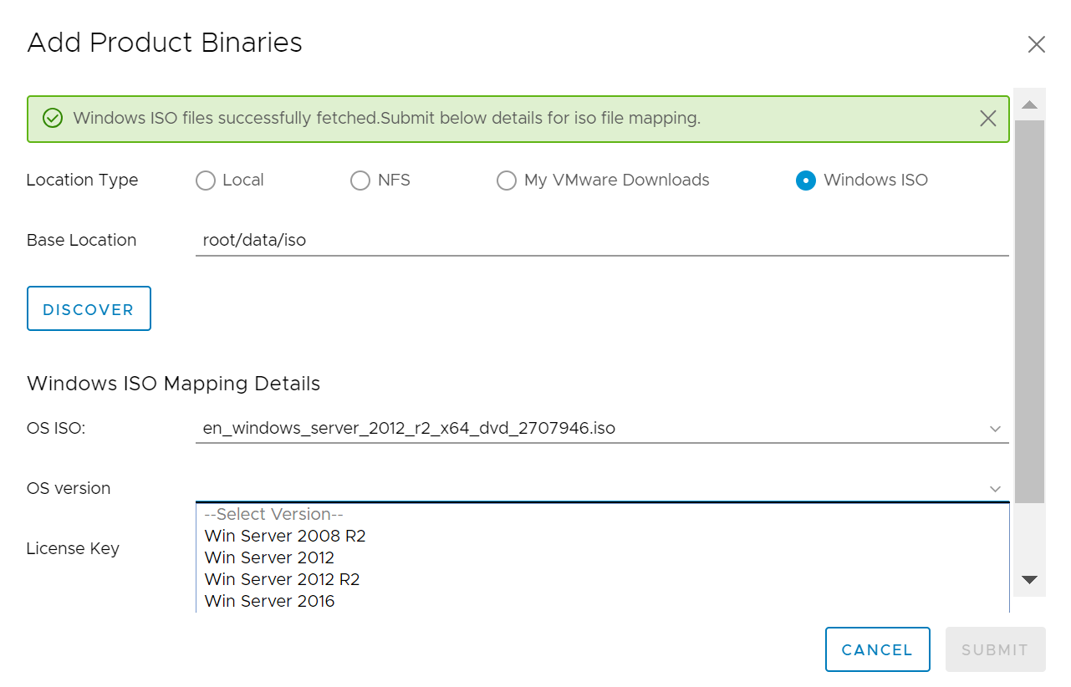Open the OS version dropdown
Viewport: 1071px width, 687px height.
602,488
